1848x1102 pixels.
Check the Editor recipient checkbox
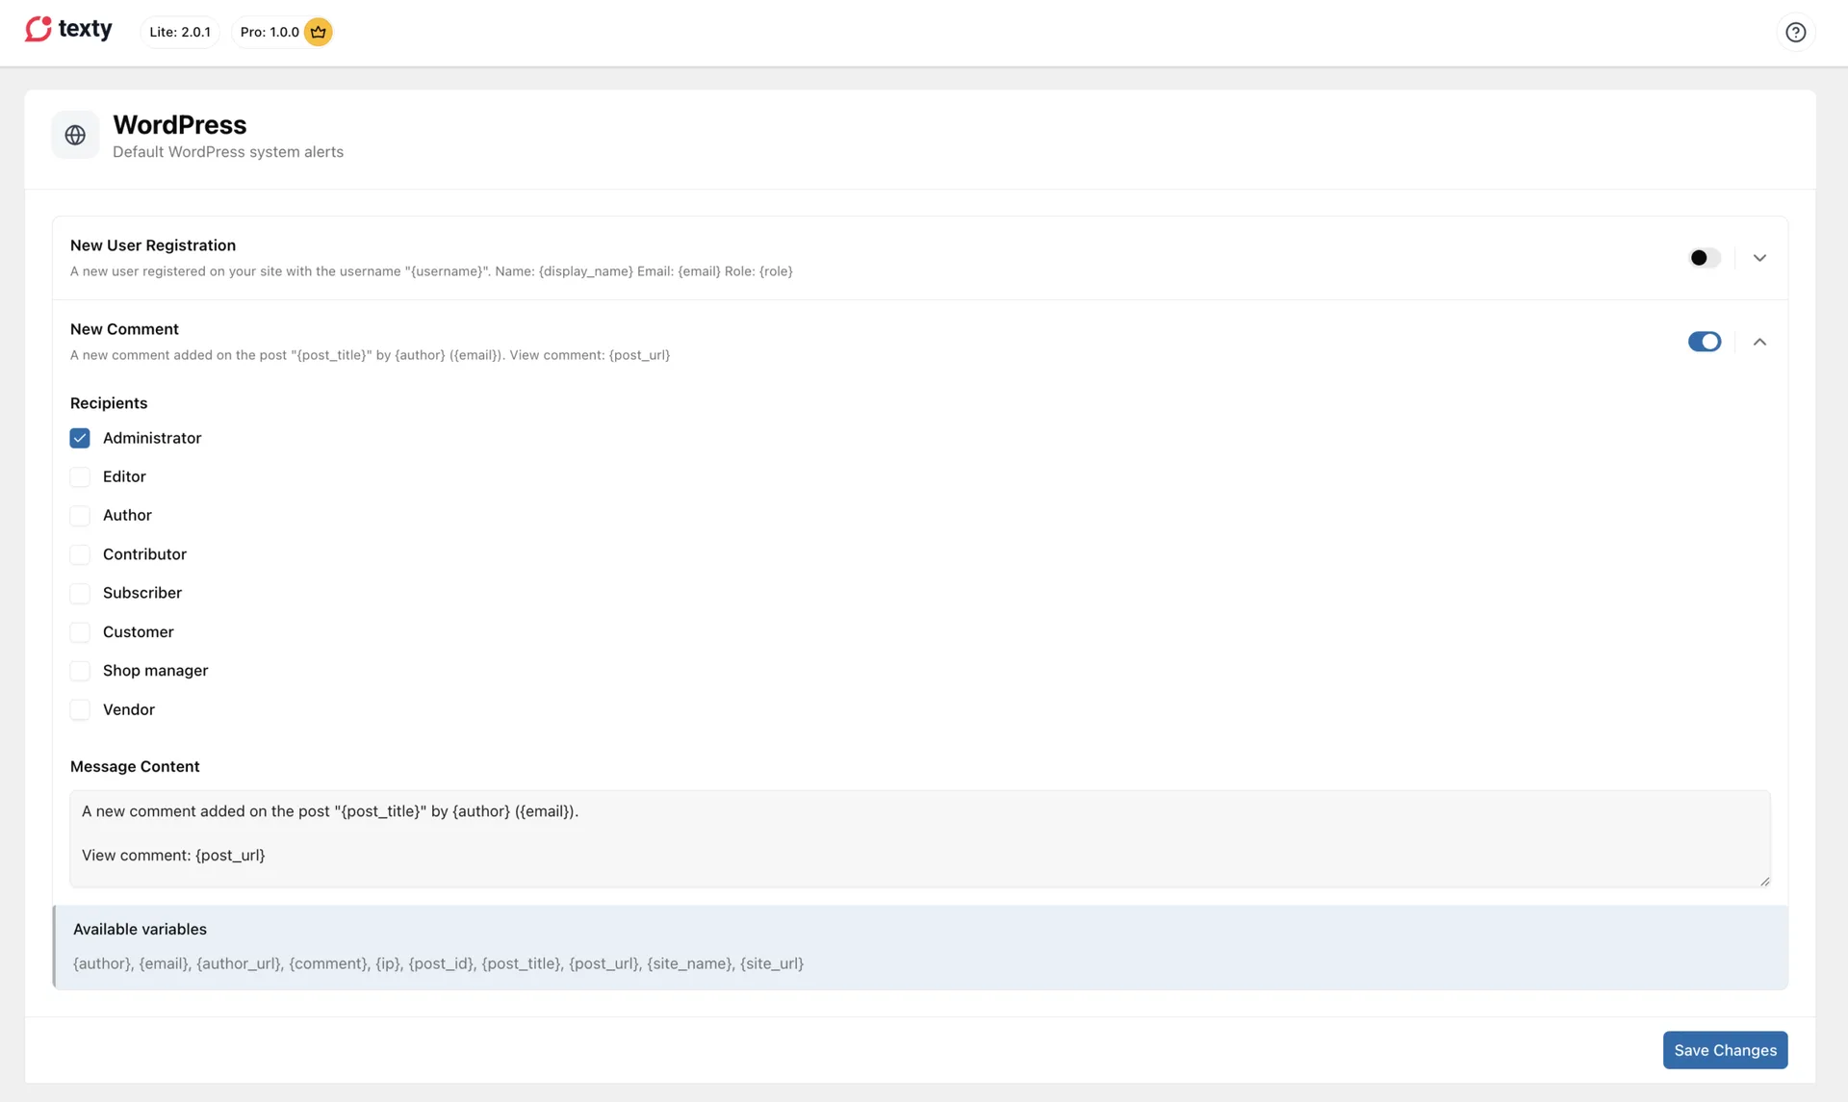tap(80, 476)
